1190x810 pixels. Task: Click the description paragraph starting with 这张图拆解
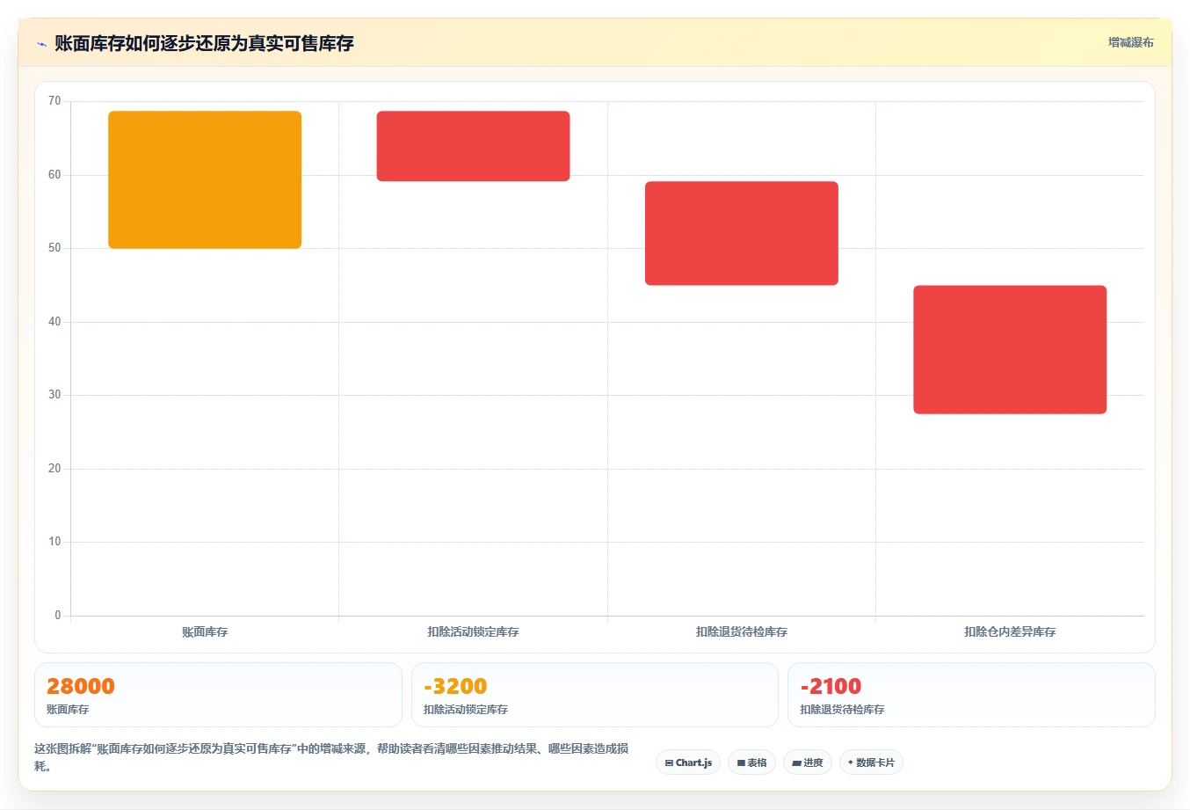pos(331,757)
